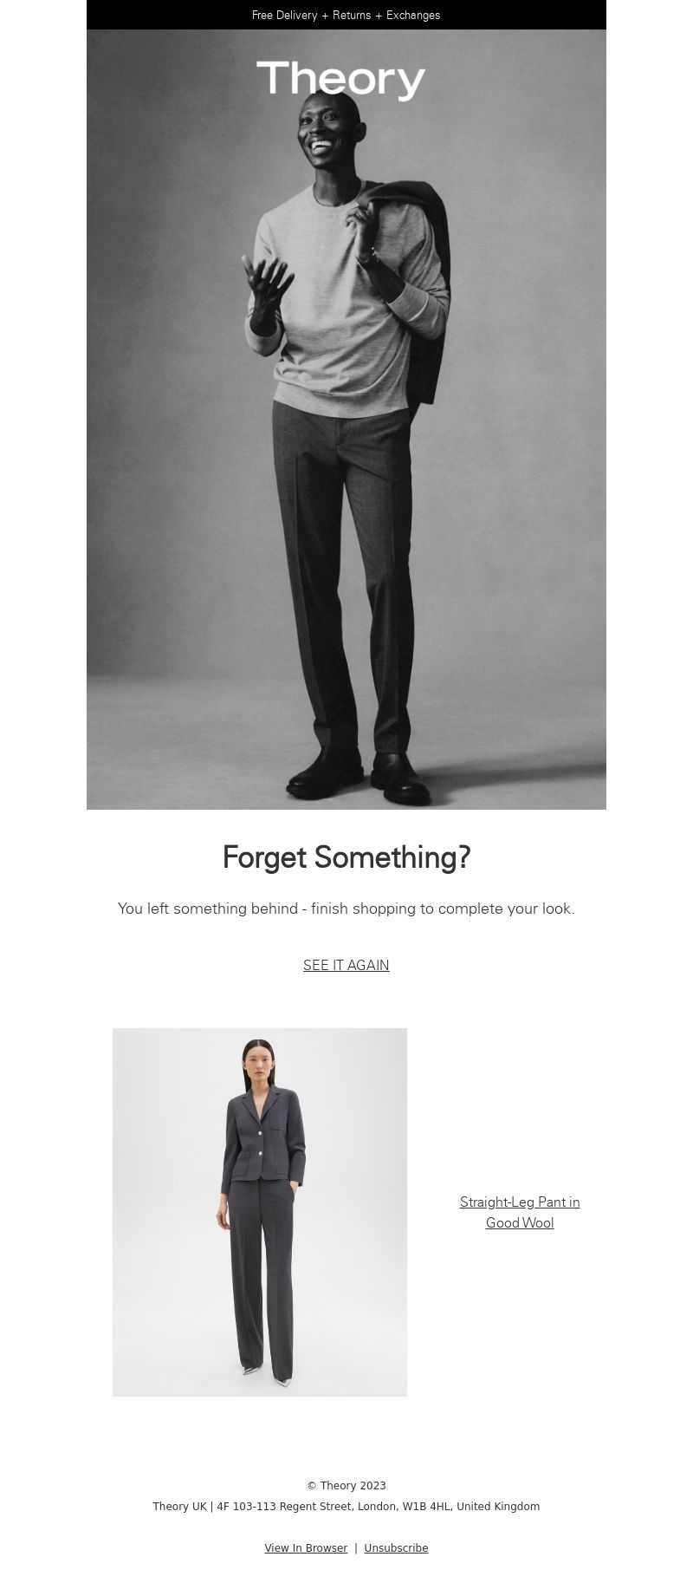Image resolution: width=693 pixels, height=1596 pixels.
Task: Click SEE IT AGAIN link
Action: click(346, 965)
